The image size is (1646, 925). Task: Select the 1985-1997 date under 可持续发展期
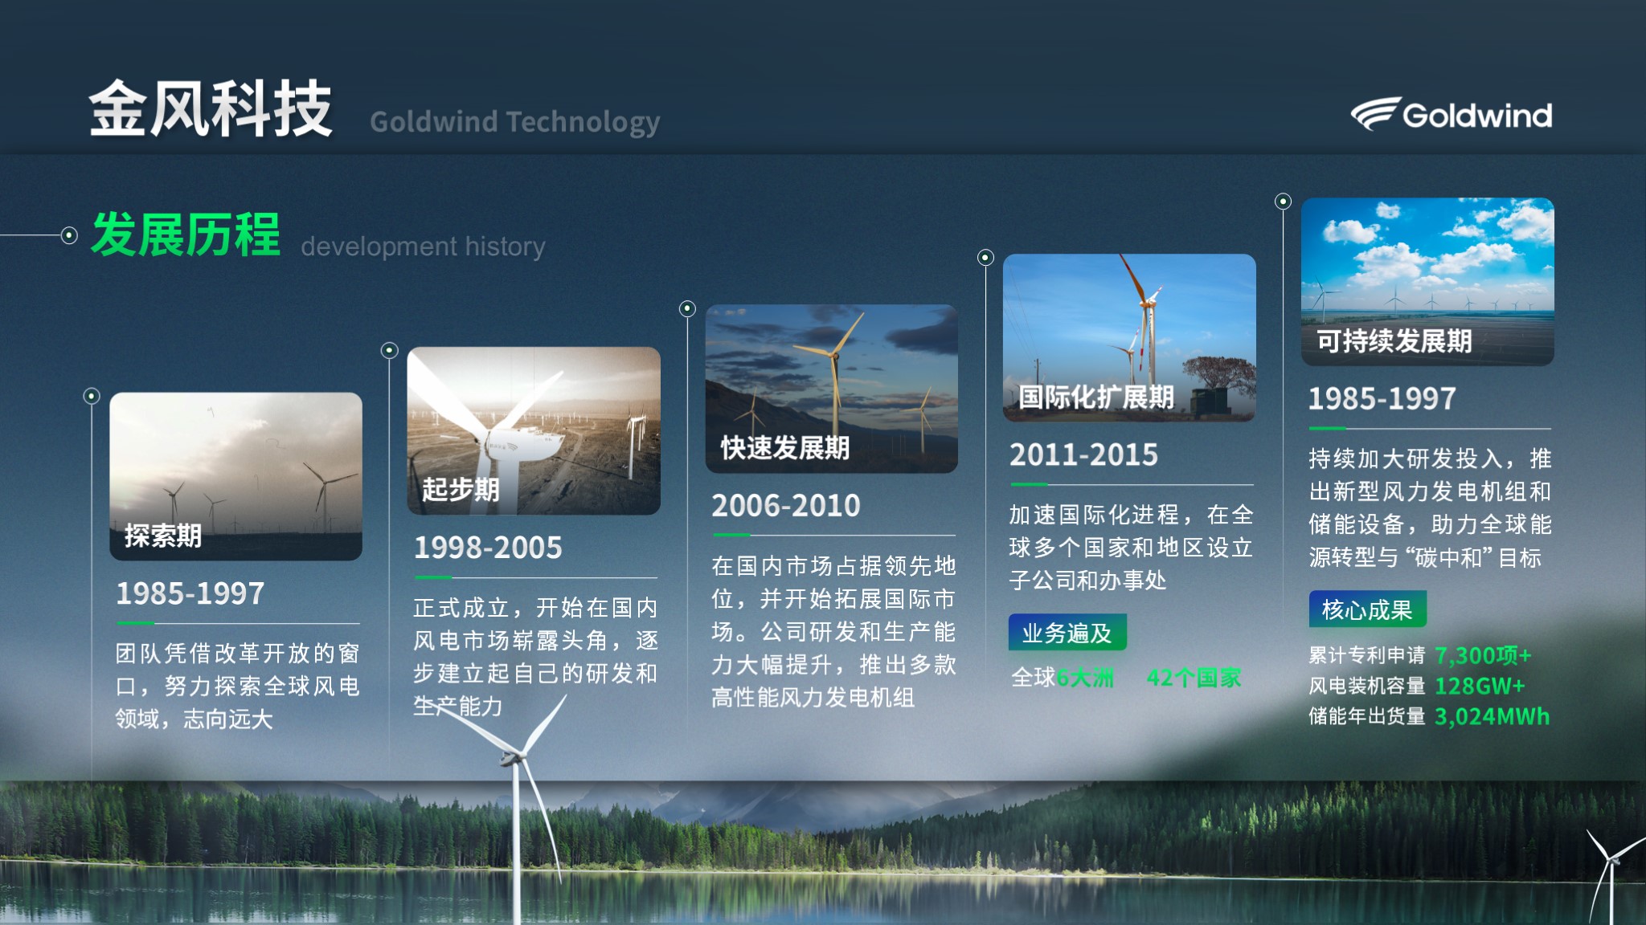click(x=1382, y=399)
